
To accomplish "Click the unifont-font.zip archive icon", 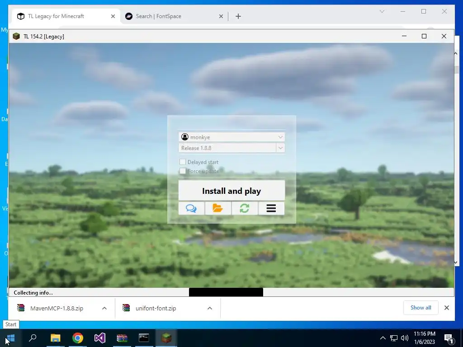I will 126,308.
